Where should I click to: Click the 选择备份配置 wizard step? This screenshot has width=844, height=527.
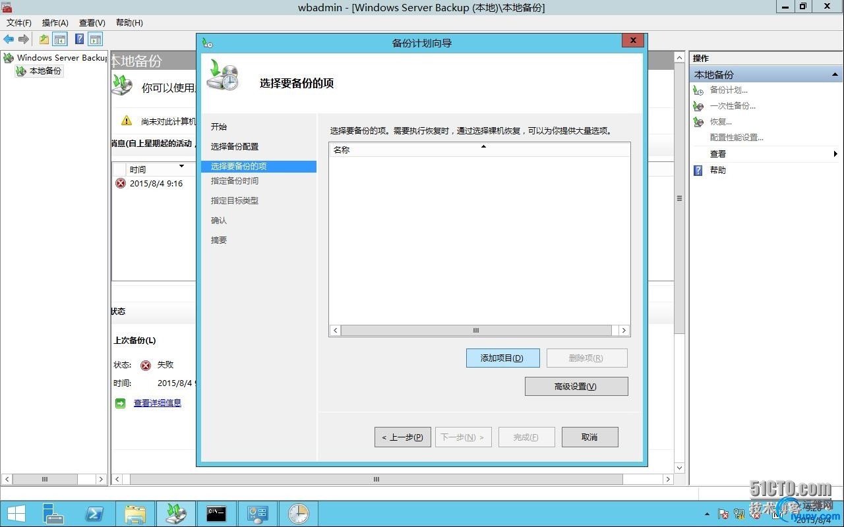pos(235,147)
